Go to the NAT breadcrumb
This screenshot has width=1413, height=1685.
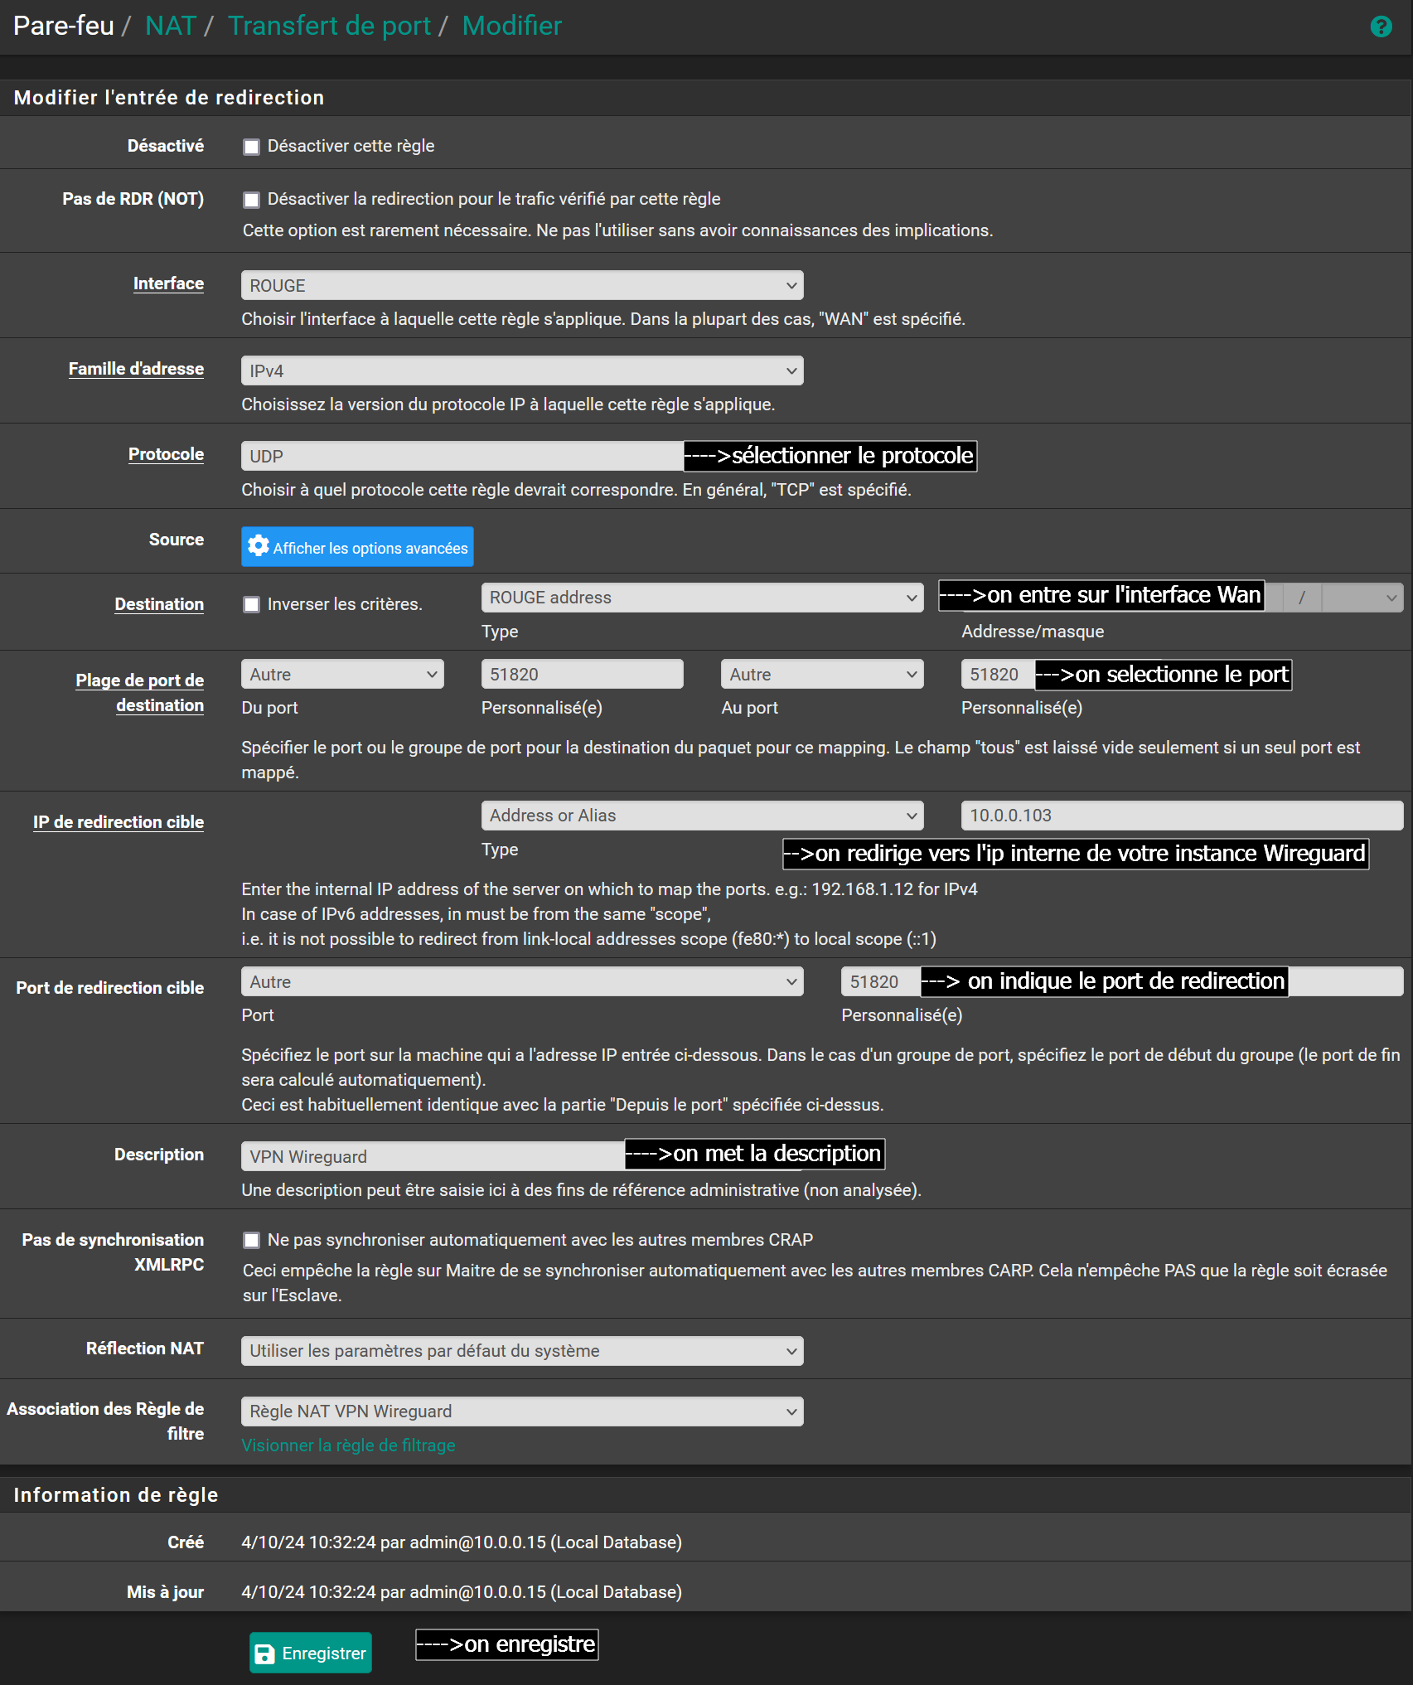click(x=170, y=26)
